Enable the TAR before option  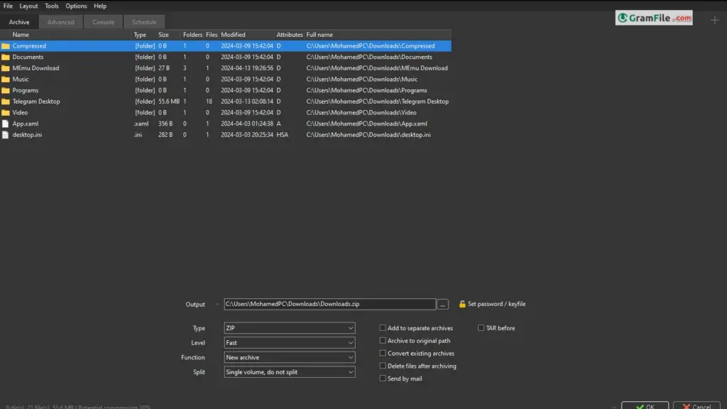point(481,328)
